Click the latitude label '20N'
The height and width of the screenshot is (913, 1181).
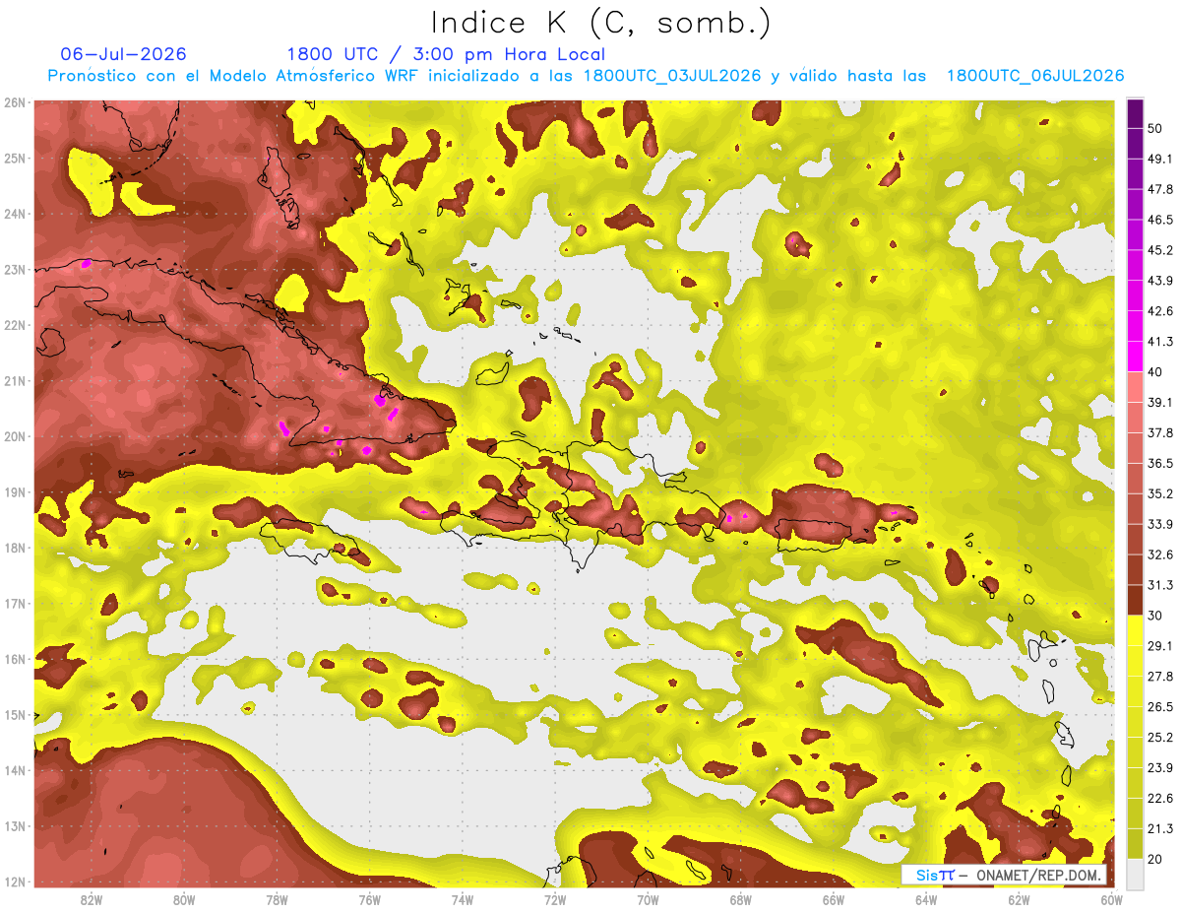pos(15,436)
